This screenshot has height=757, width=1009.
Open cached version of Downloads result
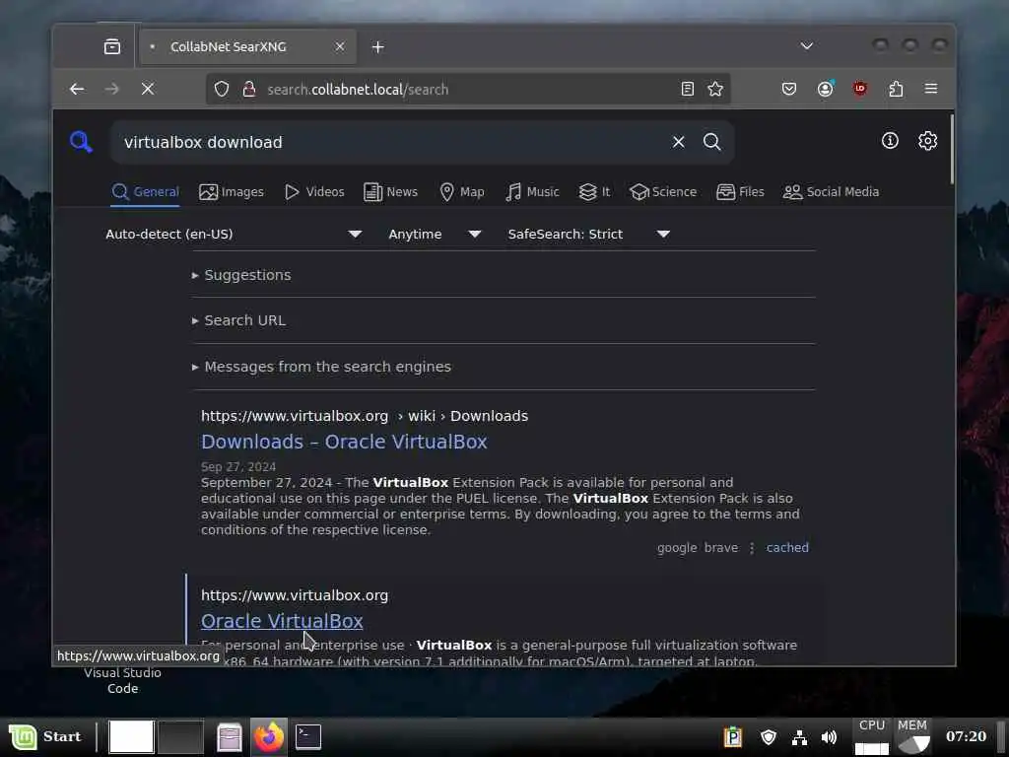point(787,547)
